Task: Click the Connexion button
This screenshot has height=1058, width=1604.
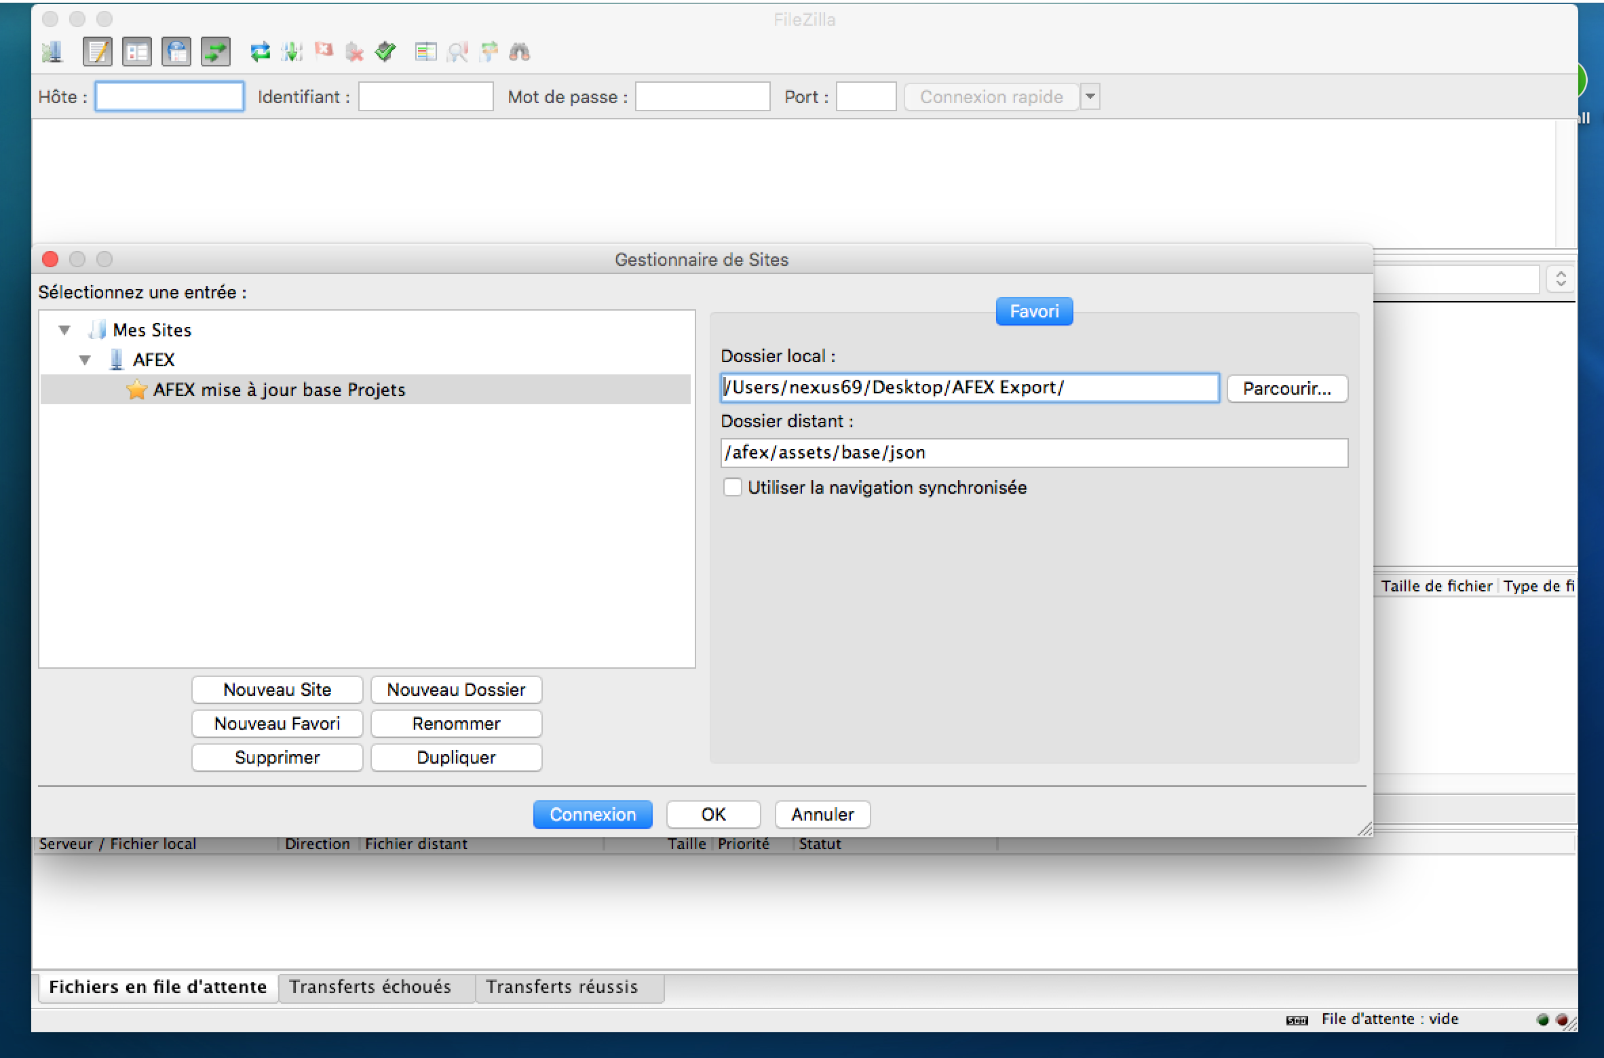Action: click(x=593, y=815)
